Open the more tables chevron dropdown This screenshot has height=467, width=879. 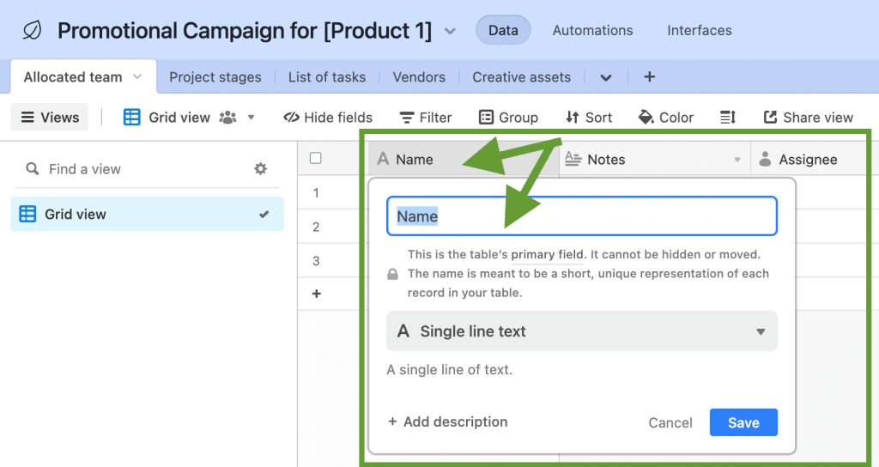tap(606, 77)
